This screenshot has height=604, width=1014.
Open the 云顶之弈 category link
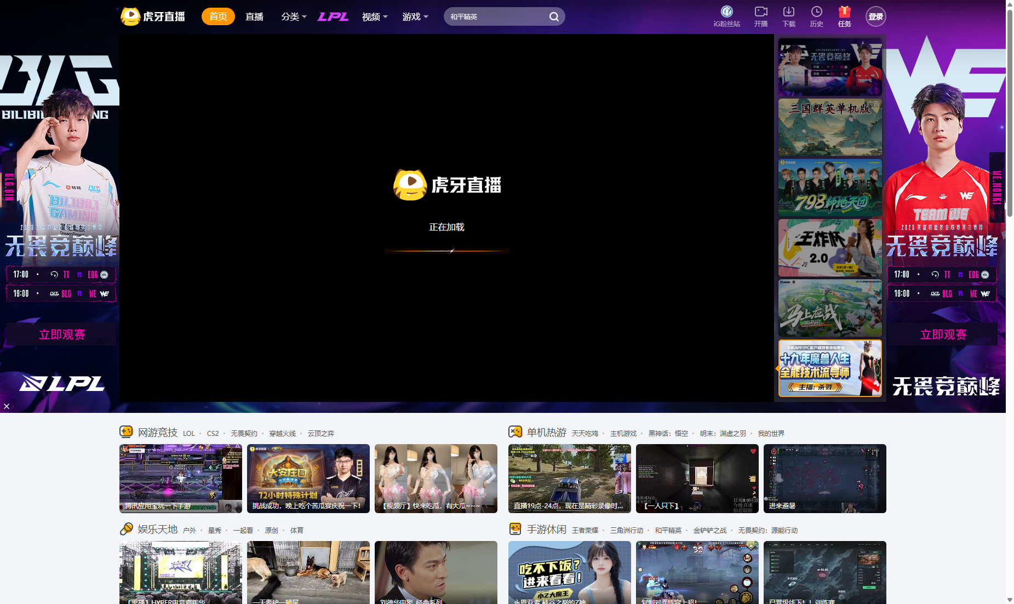click(320, 433)
